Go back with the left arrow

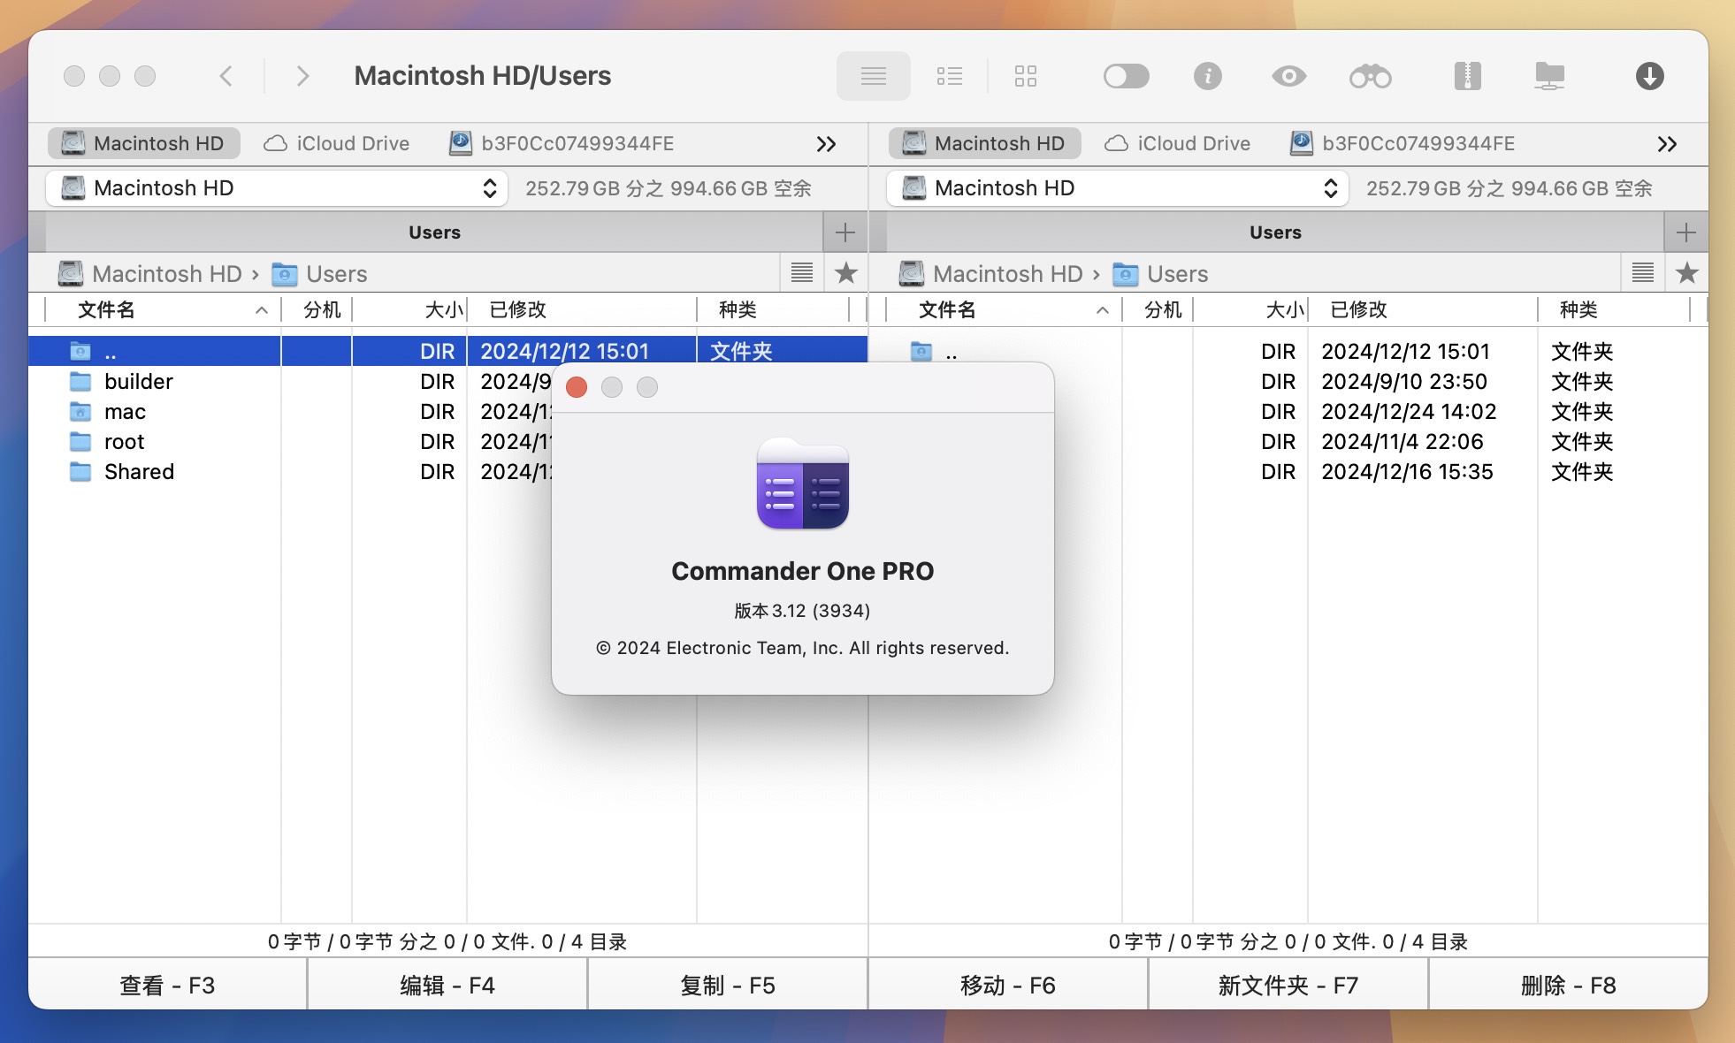pyautogui.click(x=226, y=76)
